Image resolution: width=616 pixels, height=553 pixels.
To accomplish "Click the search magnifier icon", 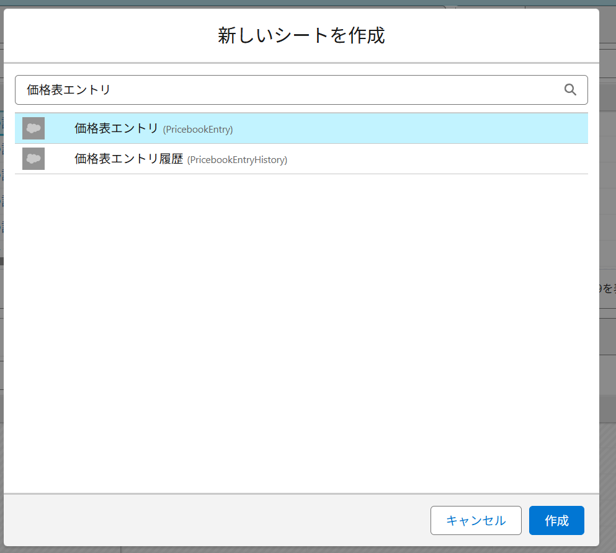I will click(x=570, y=90).
